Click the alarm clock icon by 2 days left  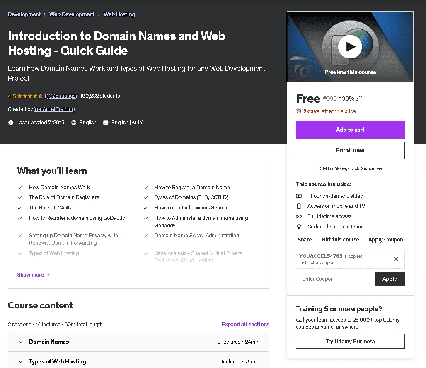point(299,111)
